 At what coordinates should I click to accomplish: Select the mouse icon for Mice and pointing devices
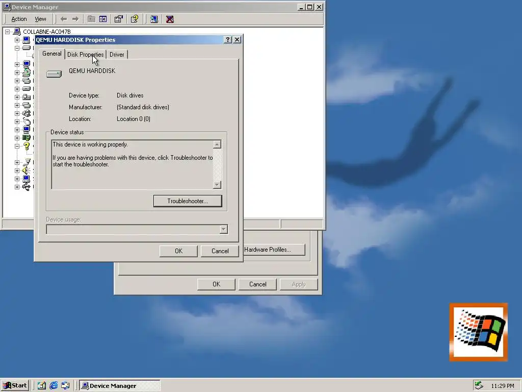(27, 121)
